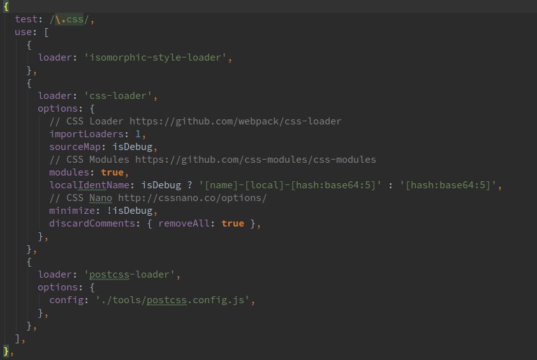
Task: Click the 'config' property key
Action: point(66,300)
